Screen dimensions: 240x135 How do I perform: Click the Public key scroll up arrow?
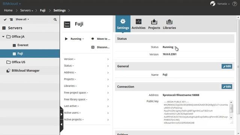[231, 102]
